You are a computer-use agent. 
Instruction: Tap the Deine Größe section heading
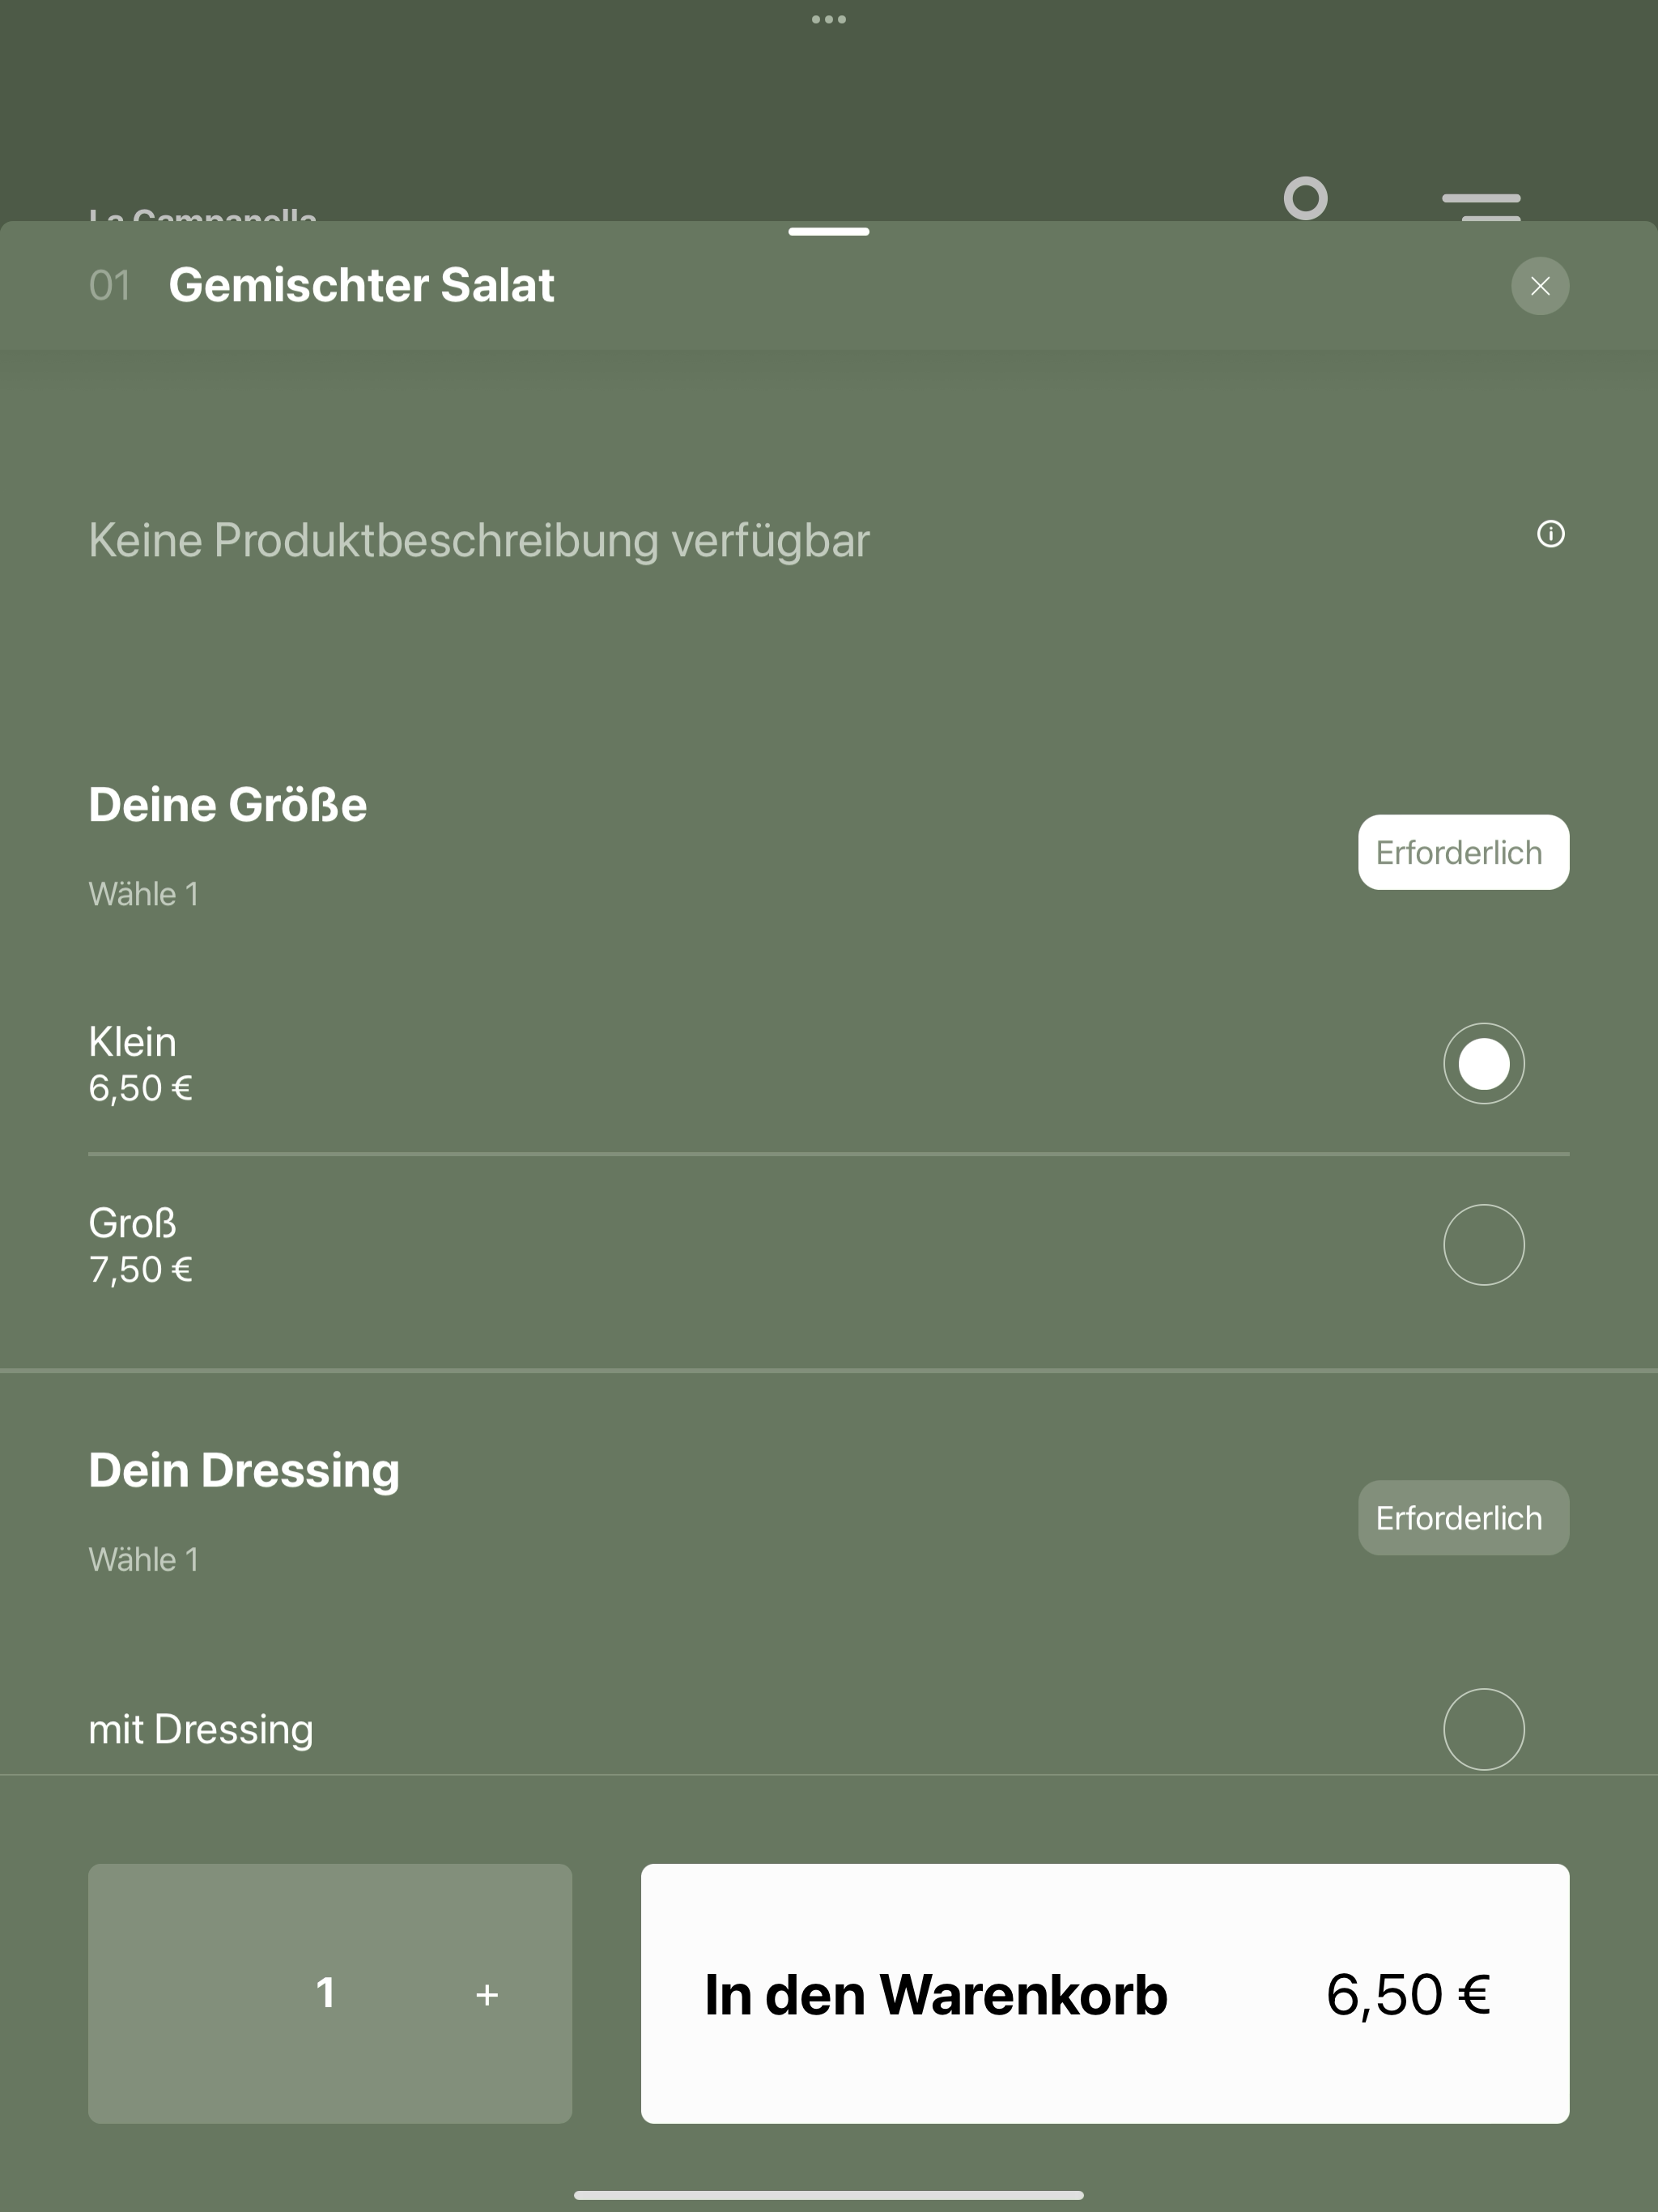pos(228,805)
